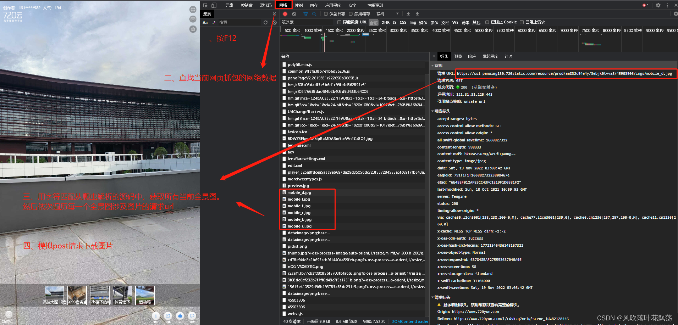Open the DevTools settings gear
The width and height of the screenshot is (678, 325).
click(x=658, y=5)
